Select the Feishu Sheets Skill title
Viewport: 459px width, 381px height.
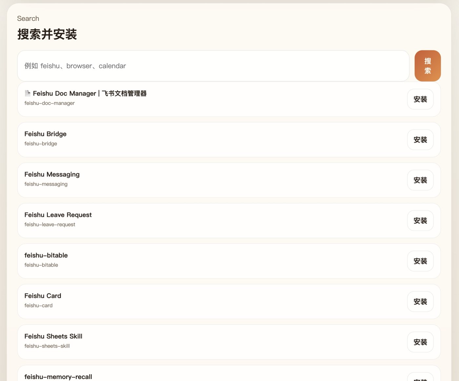[x=53, y=336]
